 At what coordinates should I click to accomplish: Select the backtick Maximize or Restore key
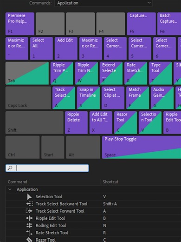[x=17, y=48]
